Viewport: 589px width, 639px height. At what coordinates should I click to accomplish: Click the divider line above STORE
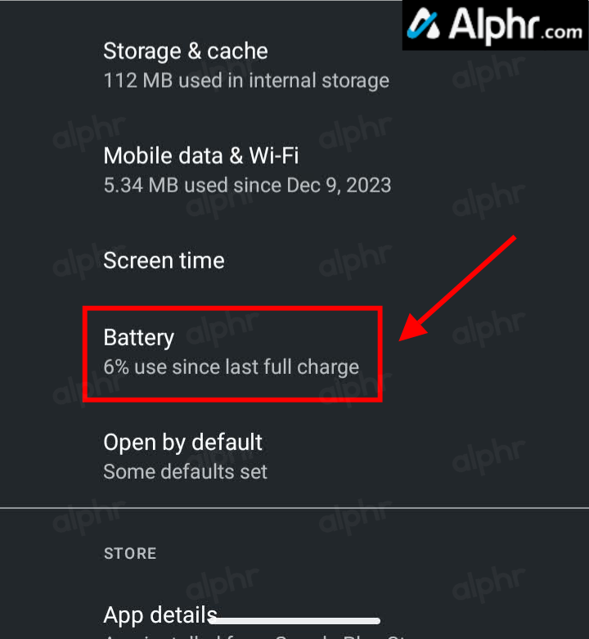pyautogui.click(x=294, y=508)
